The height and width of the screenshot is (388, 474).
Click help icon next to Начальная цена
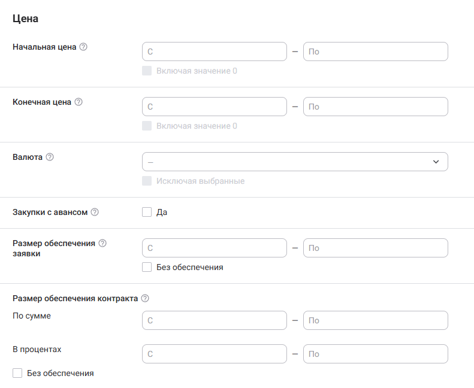point(83,47)
